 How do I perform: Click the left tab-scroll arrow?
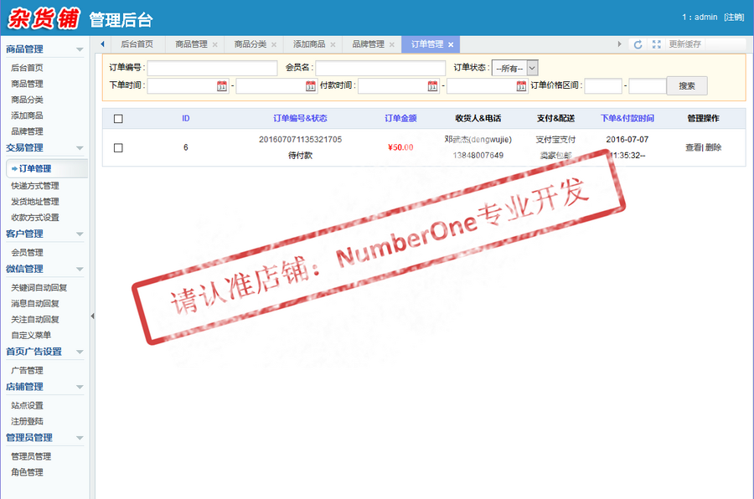coord(102,44)
